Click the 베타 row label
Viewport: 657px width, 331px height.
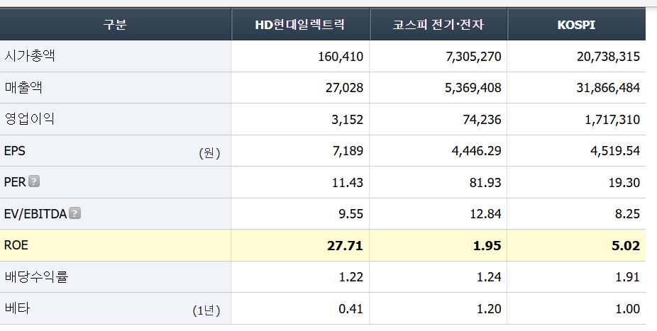click(17, 308)
